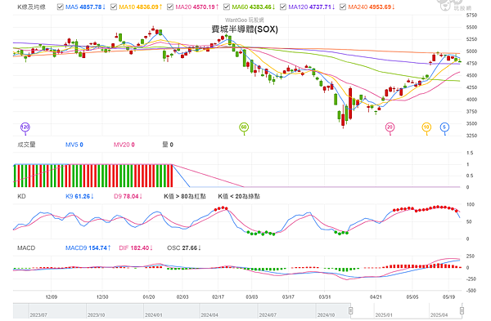Click the MA20 4570.19 legend label
This screenshot has width=491, height=321.
point(197,7)
